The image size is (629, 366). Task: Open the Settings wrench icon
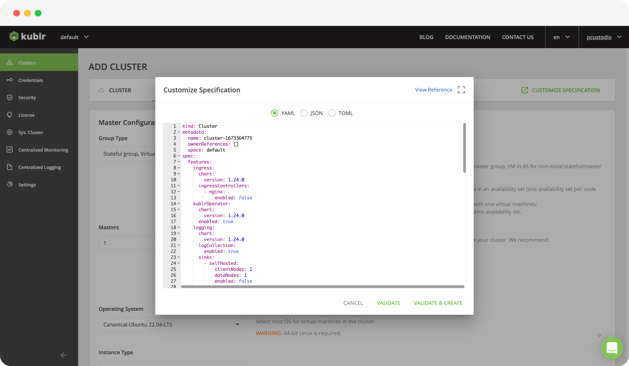10,184
